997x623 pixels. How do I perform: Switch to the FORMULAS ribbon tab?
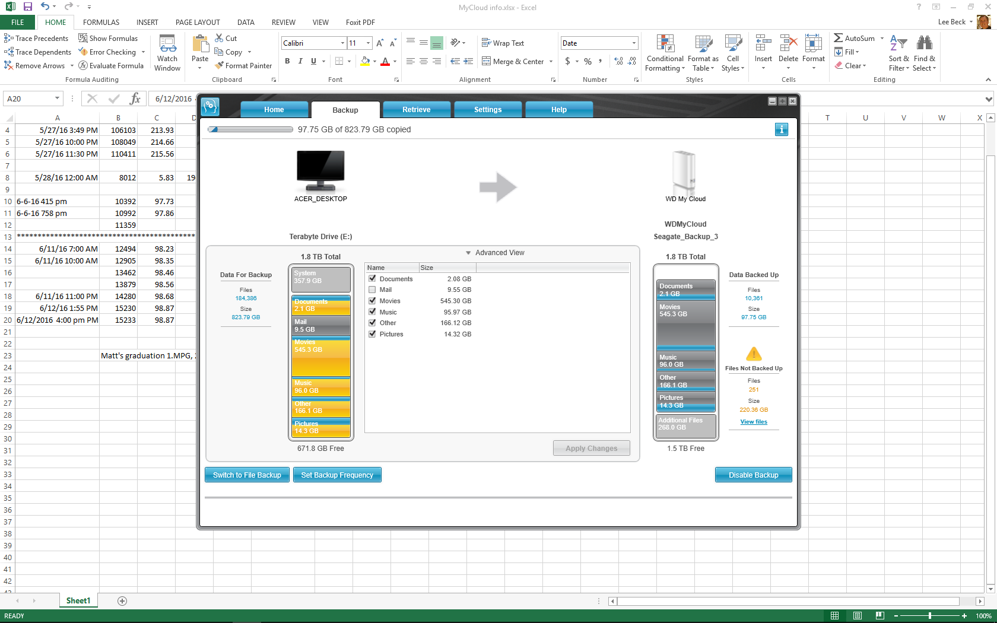pyautogui.click(x=101, y=23)
